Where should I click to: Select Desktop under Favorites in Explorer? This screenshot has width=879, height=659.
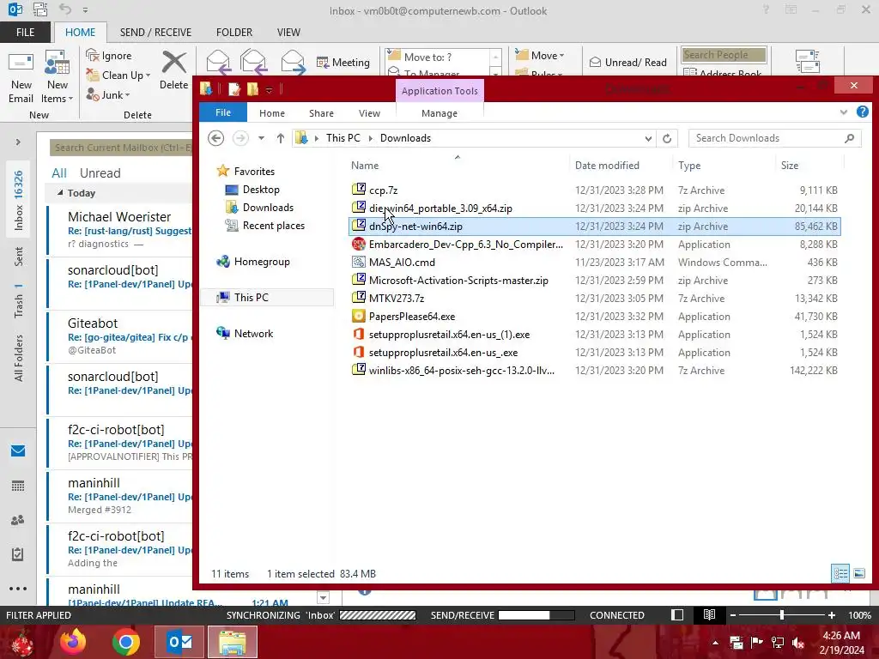click(x=261, y=190)
